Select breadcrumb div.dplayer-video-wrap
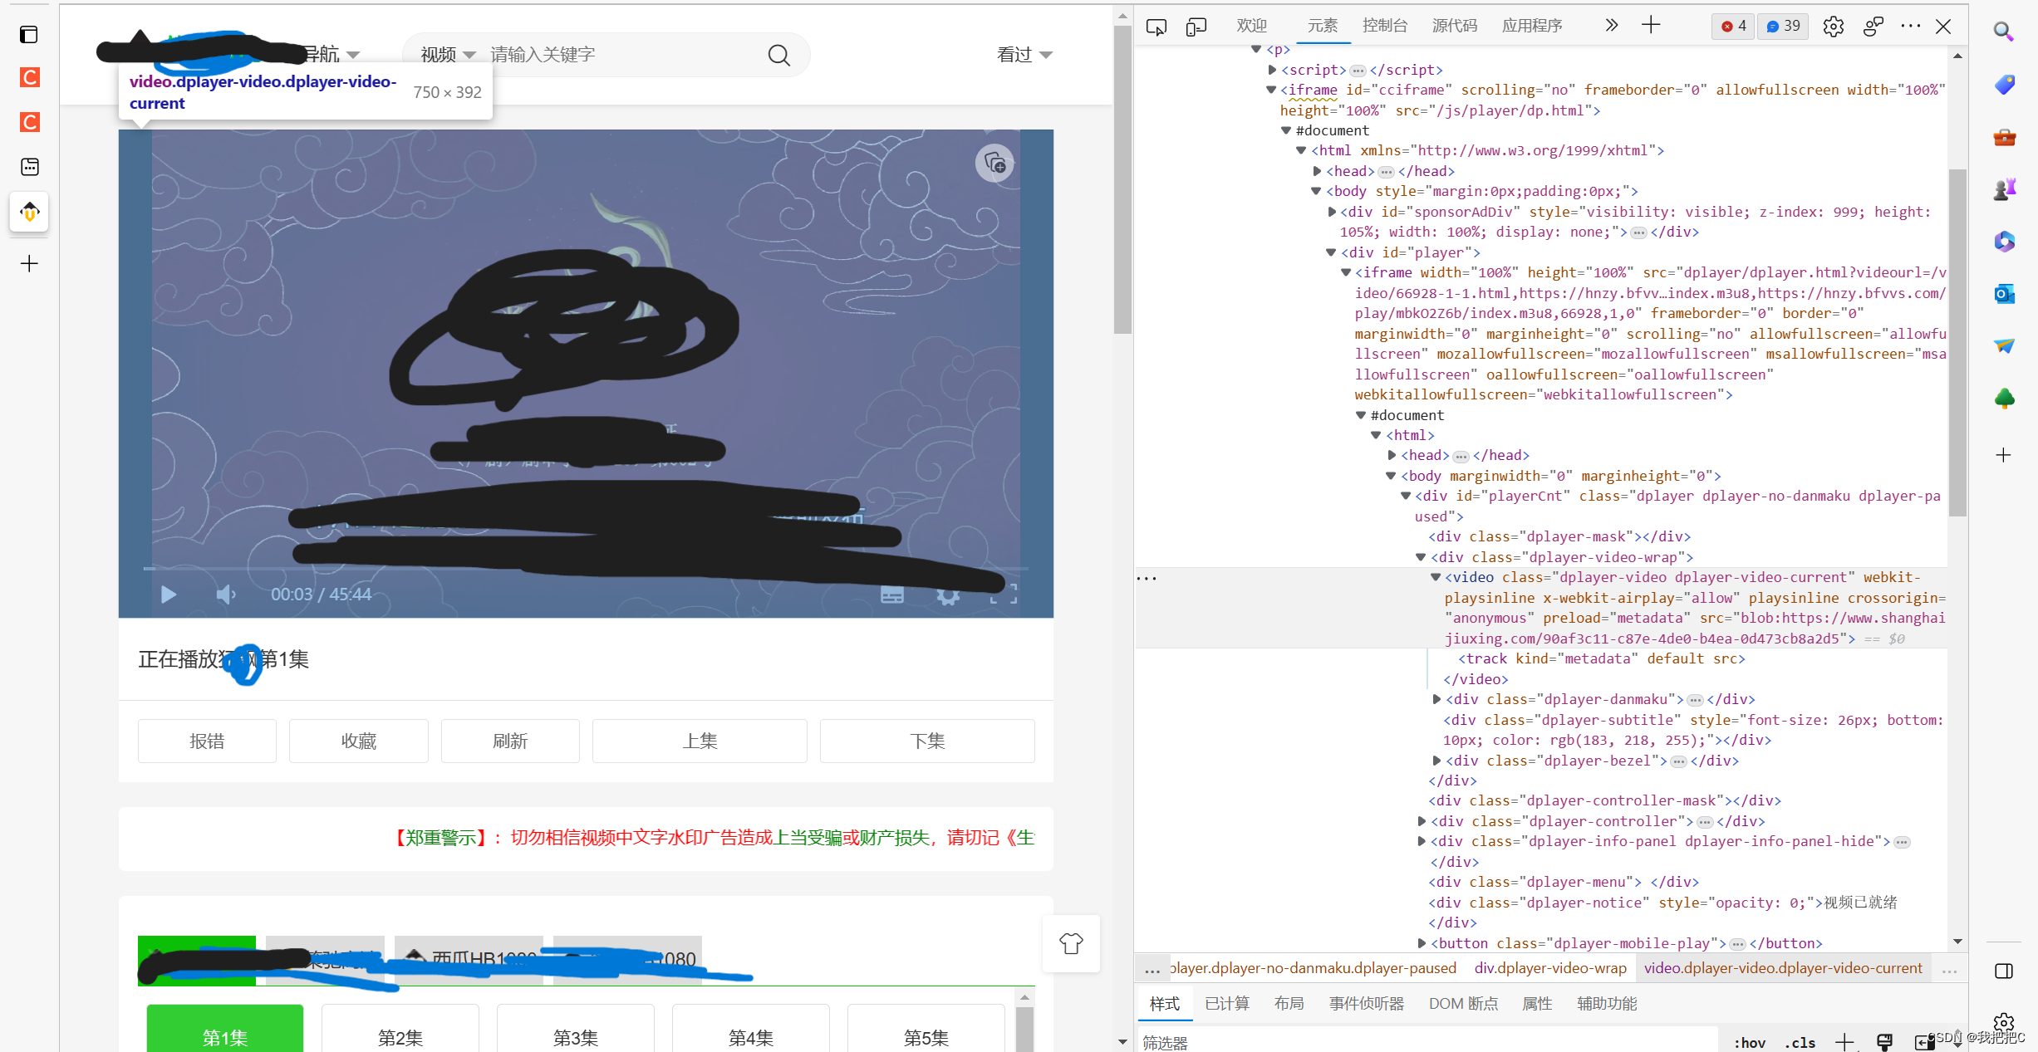Image resolution: width=2038 pixels, height=1052 pixels. coord(1550,968)
